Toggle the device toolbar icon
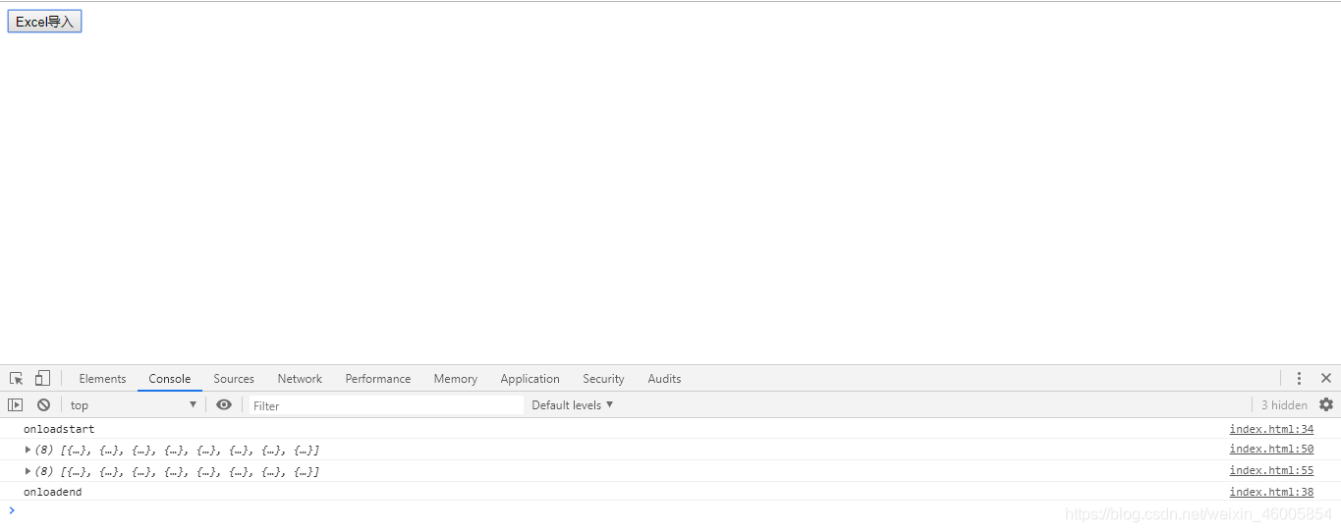 (42, 378)
